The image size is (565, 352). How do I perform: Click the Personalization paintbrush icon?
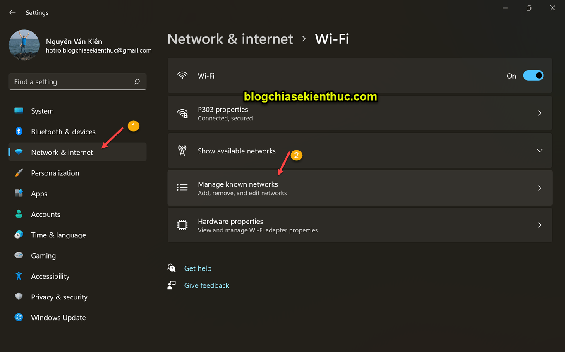(x=19, y=173)
